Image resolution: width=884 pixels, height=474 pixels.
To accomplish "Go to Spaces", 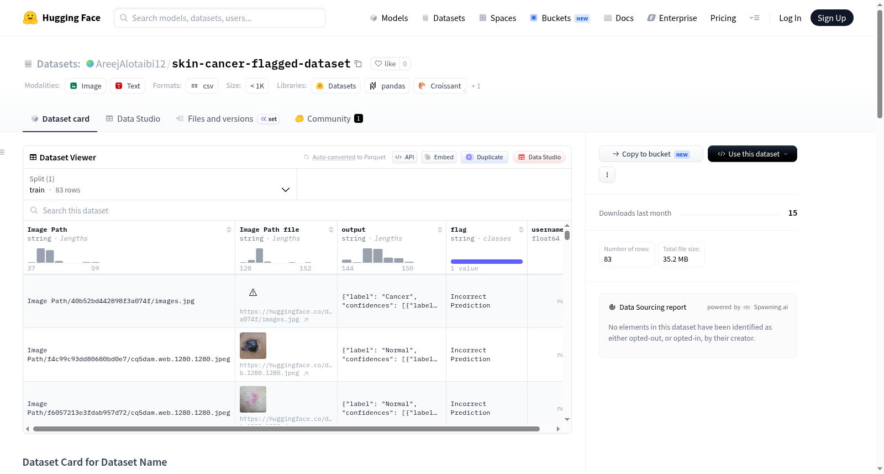I will coord(498,18).
